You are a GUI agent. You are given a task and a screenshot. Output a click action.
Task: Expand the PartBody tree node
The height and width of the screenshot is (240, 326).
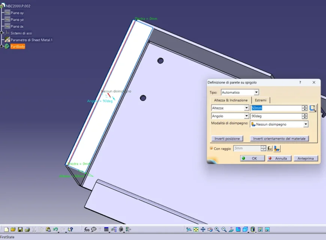(2, 46)
